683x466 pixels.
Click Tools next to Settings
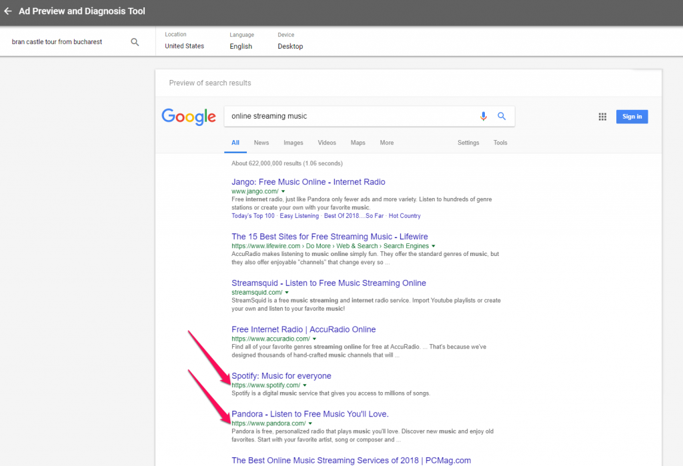coord(500,143)
